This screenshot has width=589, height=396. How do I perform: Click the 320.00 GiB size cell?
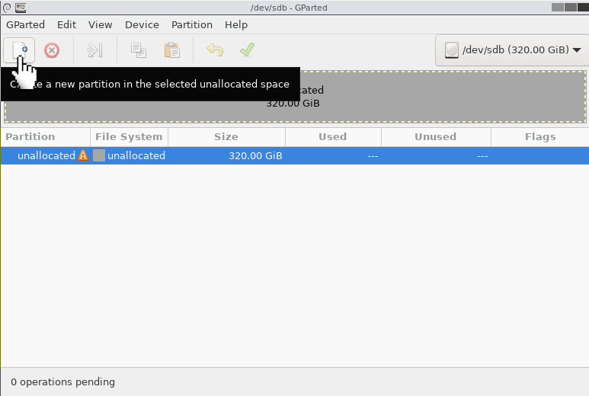point(255,155)
